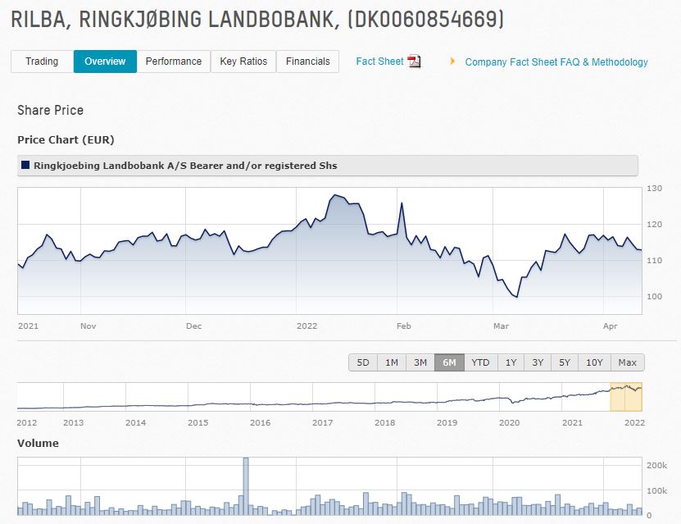Click the tallest volume bar
Screen dimensions: 681x524
(x=246, y=485)
